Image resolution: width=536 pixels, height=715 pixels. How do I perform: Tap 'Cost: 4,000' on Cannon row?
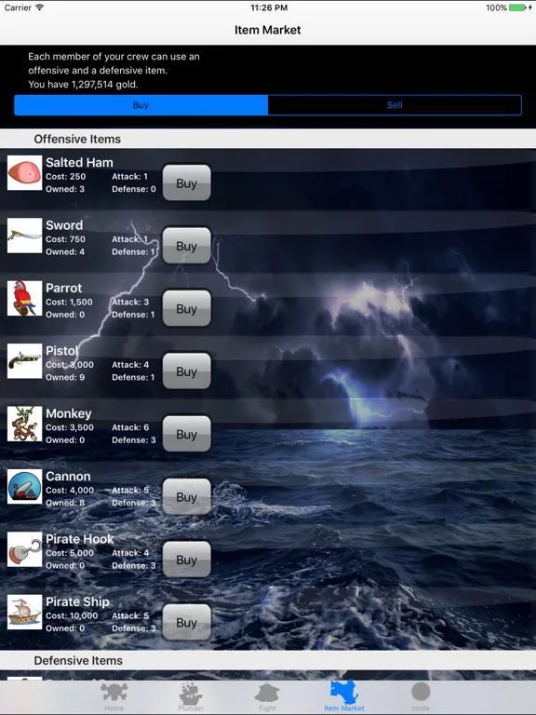pos(70,491)
